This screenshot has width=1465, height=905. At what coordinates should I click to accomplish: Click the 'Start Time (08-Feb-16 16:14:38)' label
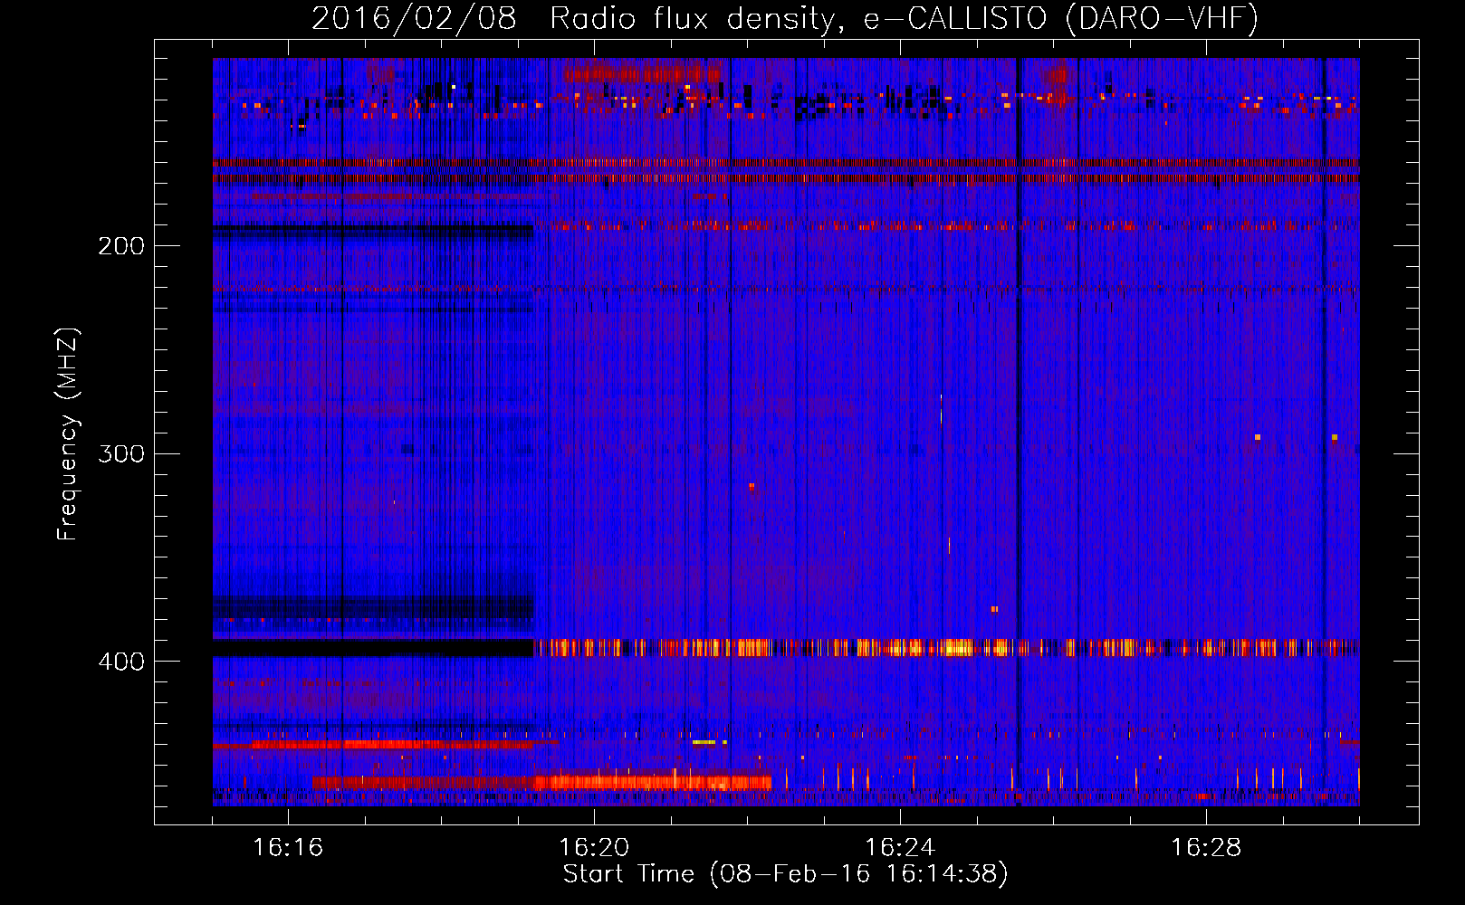tap(785, 874)
